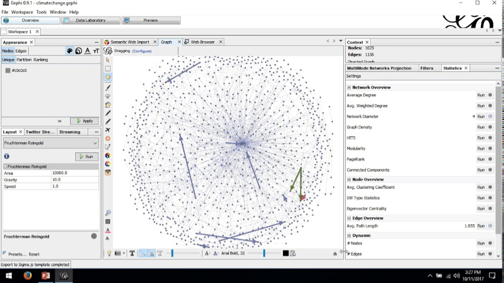Open the Fruchterman Reingold layout dropdown

coord(51,143)
